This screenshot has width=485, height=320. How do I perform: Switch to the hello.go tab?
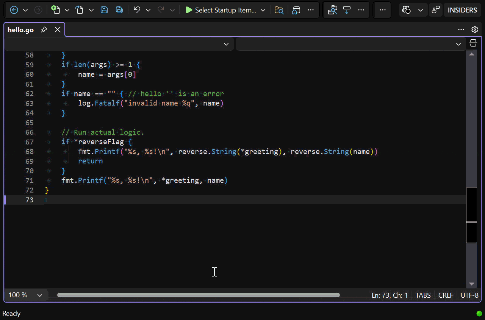[20, 30]
